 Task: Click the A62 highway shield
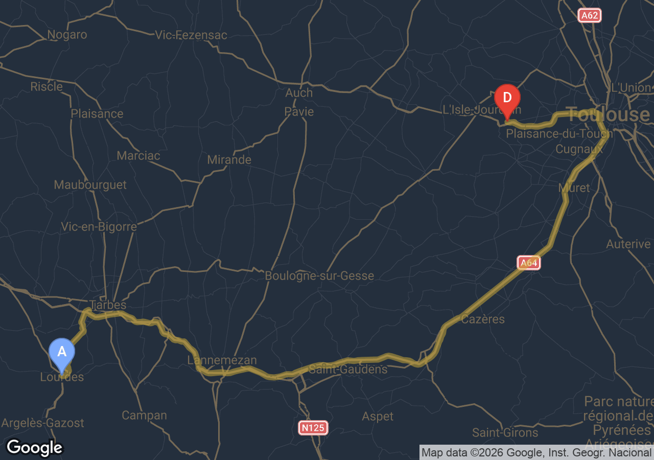click(590, 15)
